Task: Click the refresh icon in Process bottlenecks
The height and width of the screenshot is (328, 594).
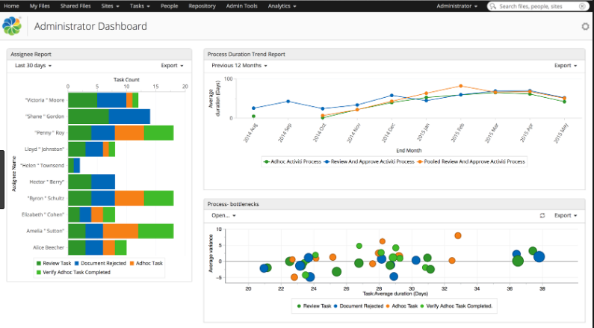Action: click(542, 215)
